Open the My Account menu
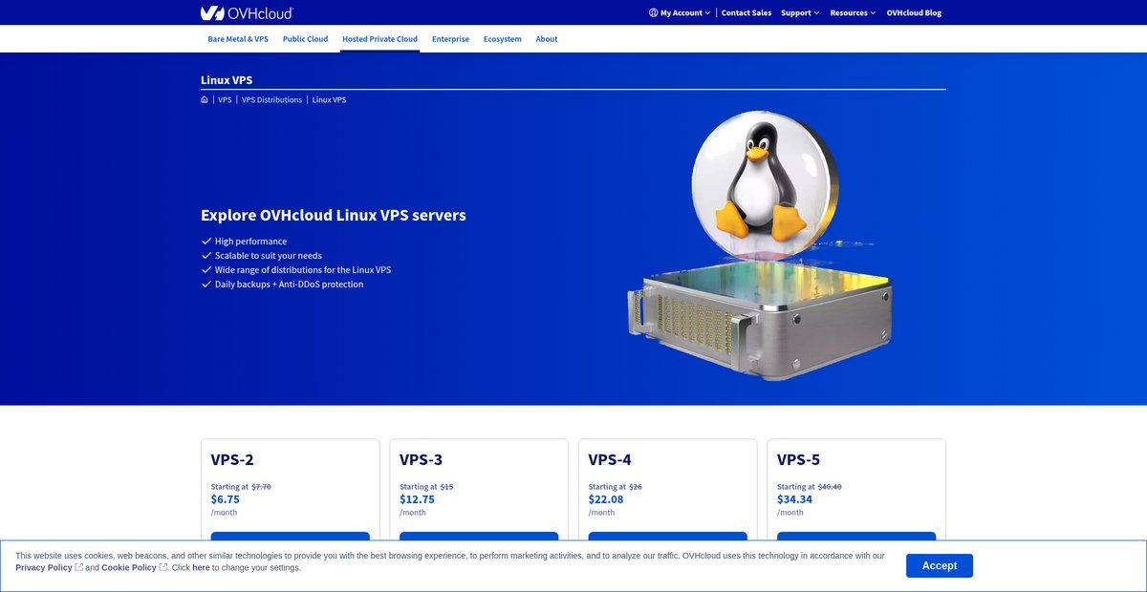Viewport: 1147px width, 592px height. (680, 12)
